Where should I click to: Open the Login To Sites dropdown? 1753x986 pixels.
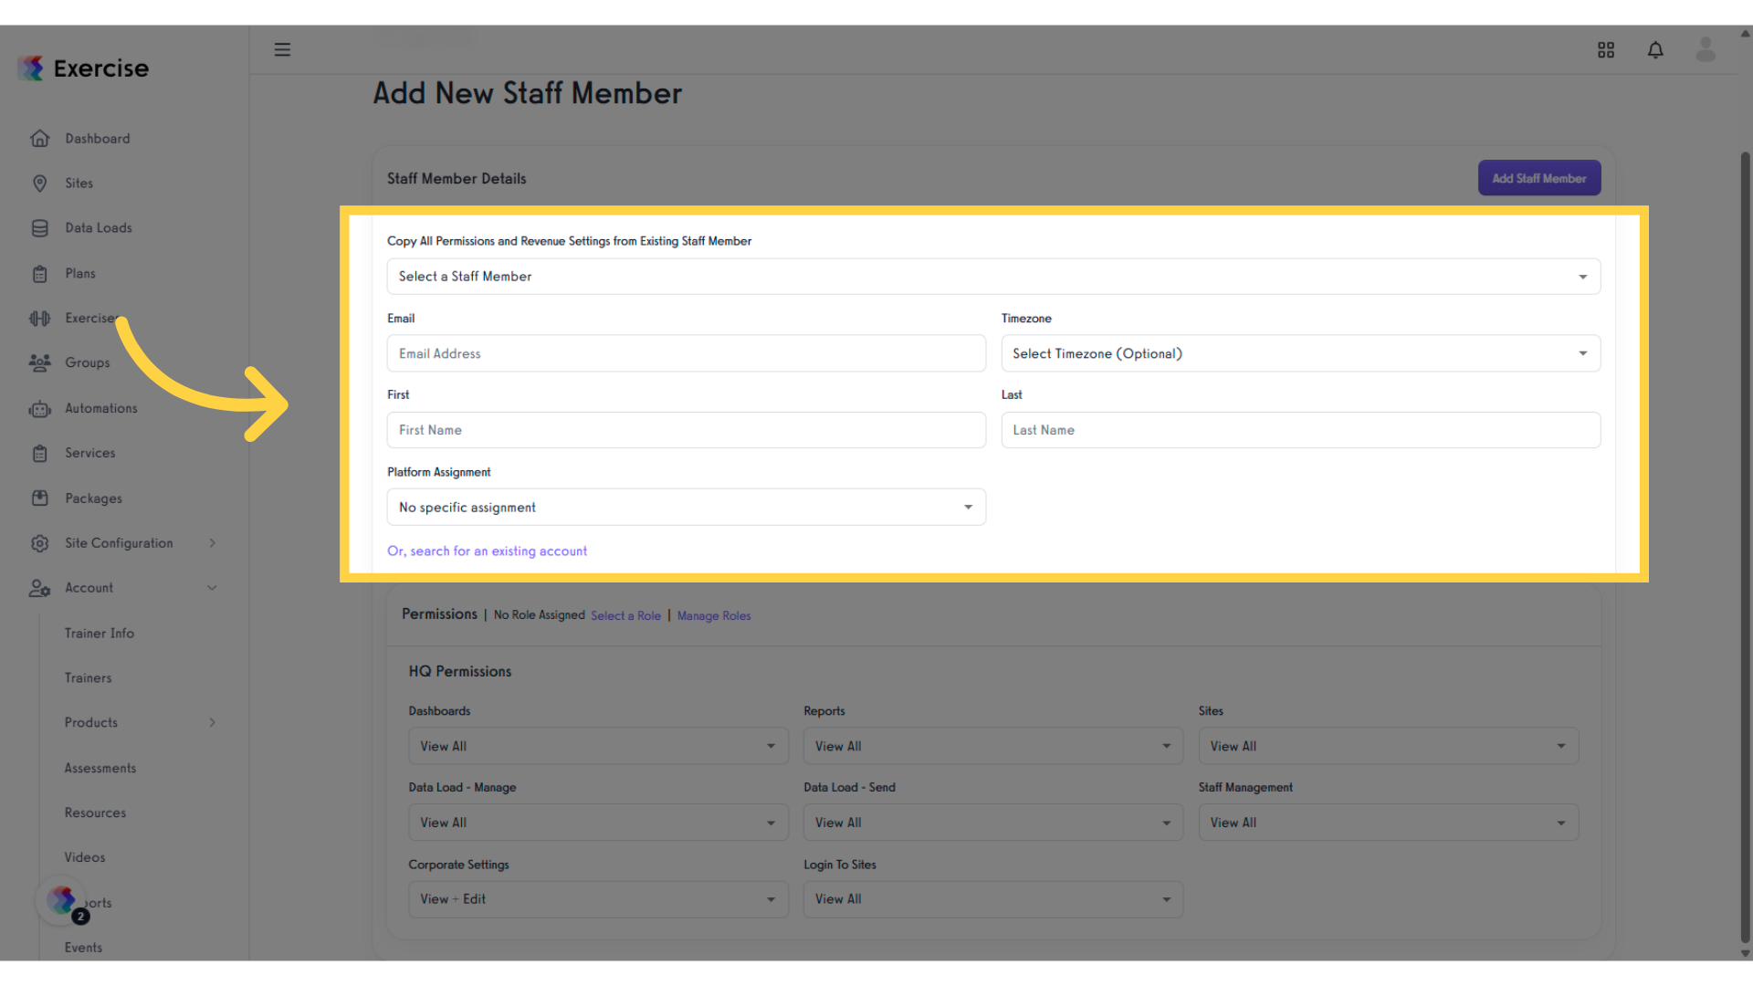(993, 899)
